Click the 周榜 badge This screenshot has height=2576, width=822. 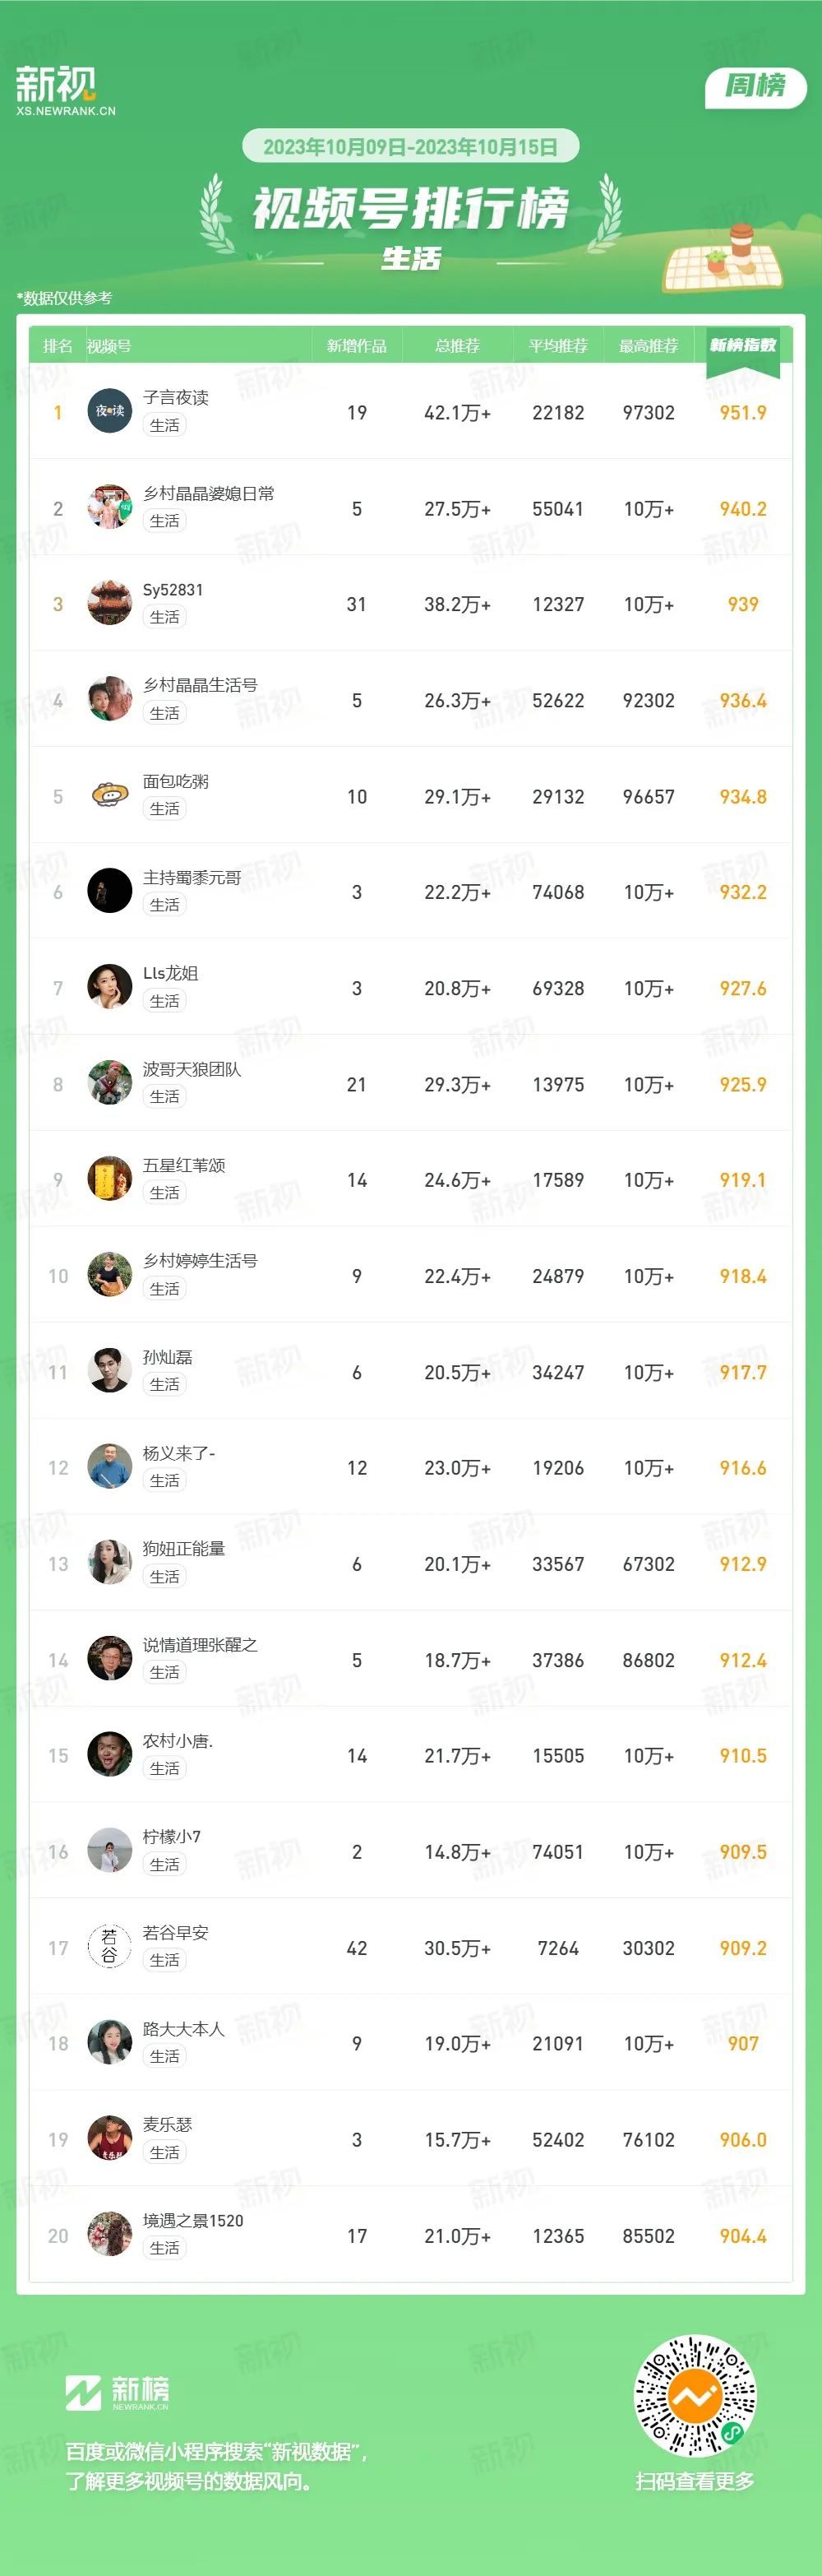755,86
